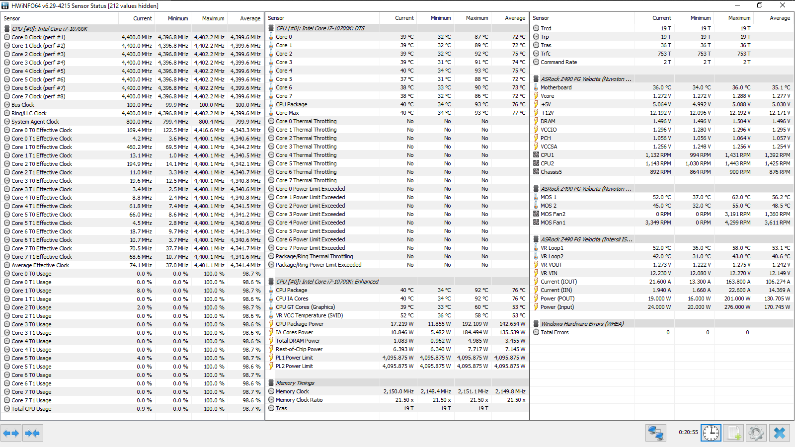
Task: Click lightning icon beside CPU Package Power
Action: [x=271, y=324]
